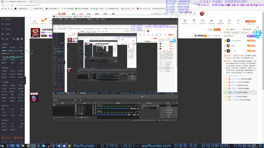The width and height of the screenshot is (264, 148).
Task: Click the Douyu search box
Action: [x=158, y=14]
